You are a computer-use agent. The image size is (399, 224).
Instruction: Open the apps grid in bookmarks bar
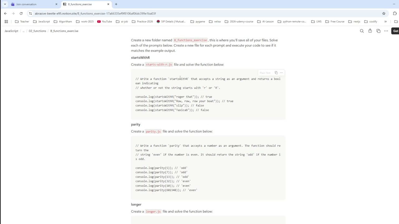tap(6, 21)
